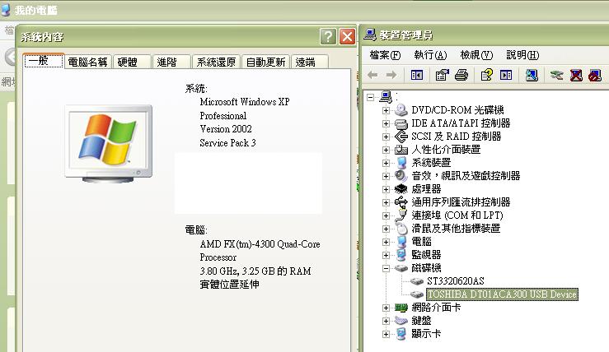Select ST3320620AS disk entry
This screenshot has height=352, width=609.
pos(455,281)
